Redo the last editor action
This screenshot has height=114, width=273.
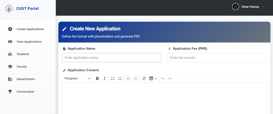(x=170, y=78)
